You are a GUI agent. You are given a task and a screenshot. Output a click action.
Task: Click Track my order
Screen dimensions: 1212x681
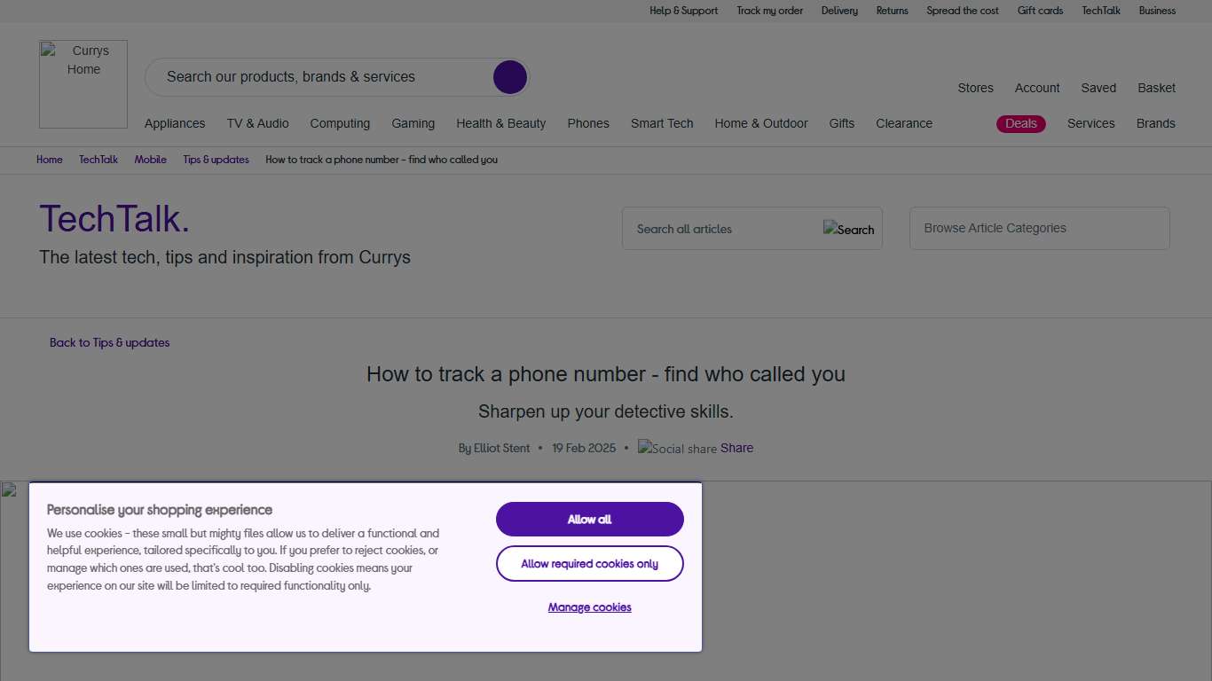[769, 11]
